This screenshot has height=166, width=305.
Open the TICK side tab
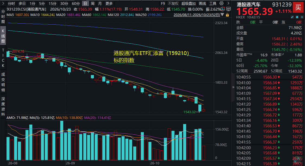pos(3,58)
